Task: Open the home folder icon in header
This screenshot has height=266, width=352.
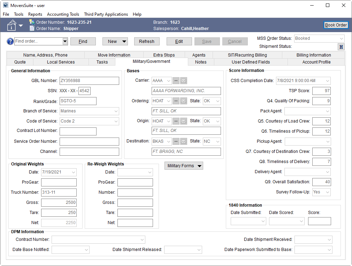Action: 12,25
